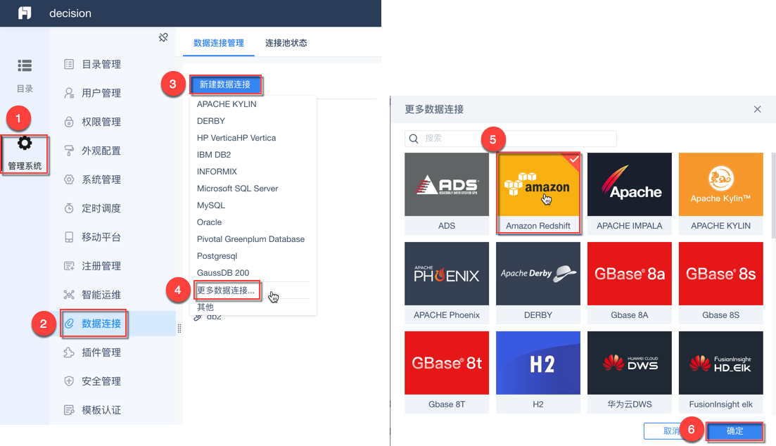776x446 pixels.
Task: Click the 定时调度 clock icon
Action: (69, 208)
